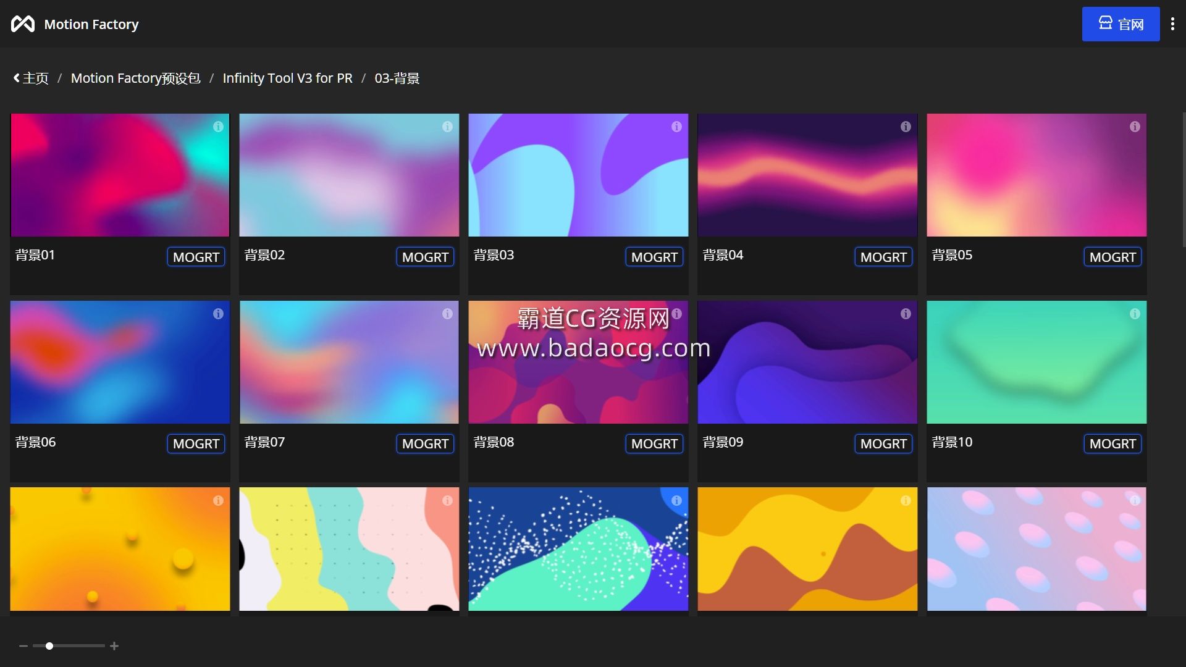The height and width of the screenshot is (667, 1186).
Task: Select the pink ellipses pattern thumbnail
Action: 1037,549
